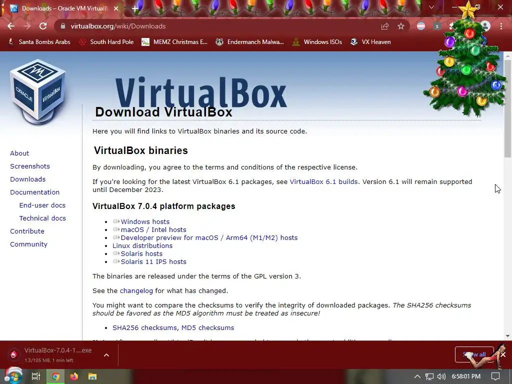This screenshot has height=384, width=512.
Task: Open the notification center icon
Action: [495, 376]
